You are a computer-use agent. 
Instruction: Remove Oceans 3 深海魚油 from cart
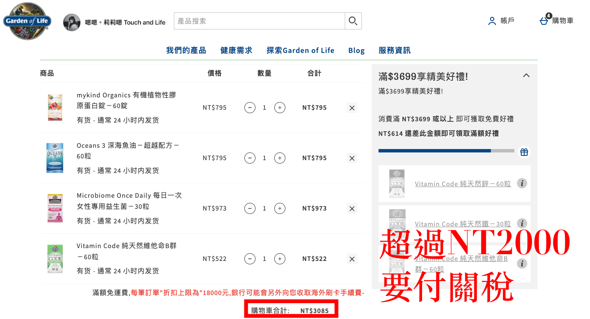pos(352,158)
